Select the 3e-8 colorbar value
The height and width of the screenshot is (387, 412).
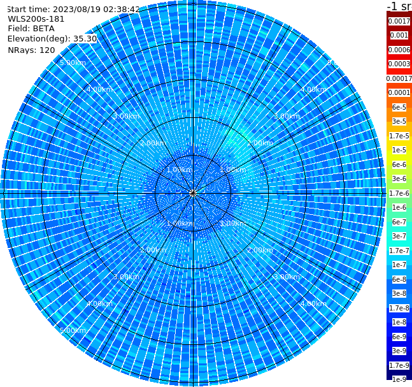click(399, 294)
